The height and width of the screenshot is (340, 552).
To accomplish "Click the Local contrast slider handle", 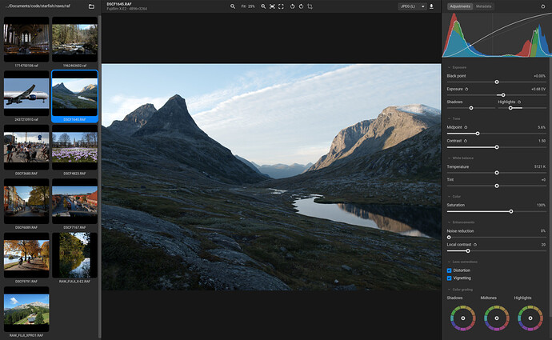I will click(468, 251).
